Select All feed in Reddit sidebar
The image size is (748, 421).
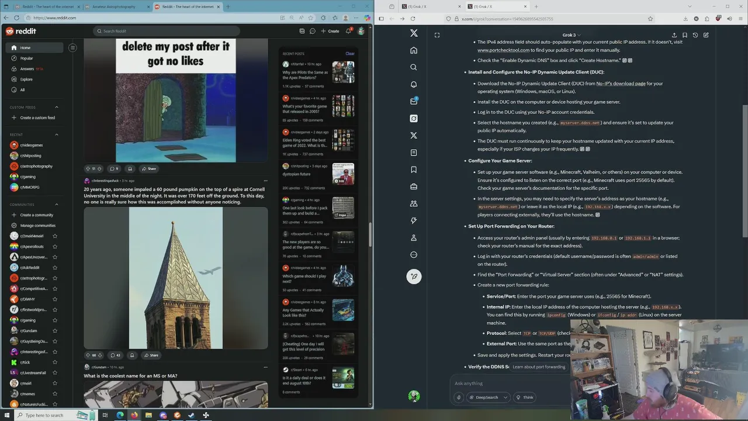click(36, 89)
